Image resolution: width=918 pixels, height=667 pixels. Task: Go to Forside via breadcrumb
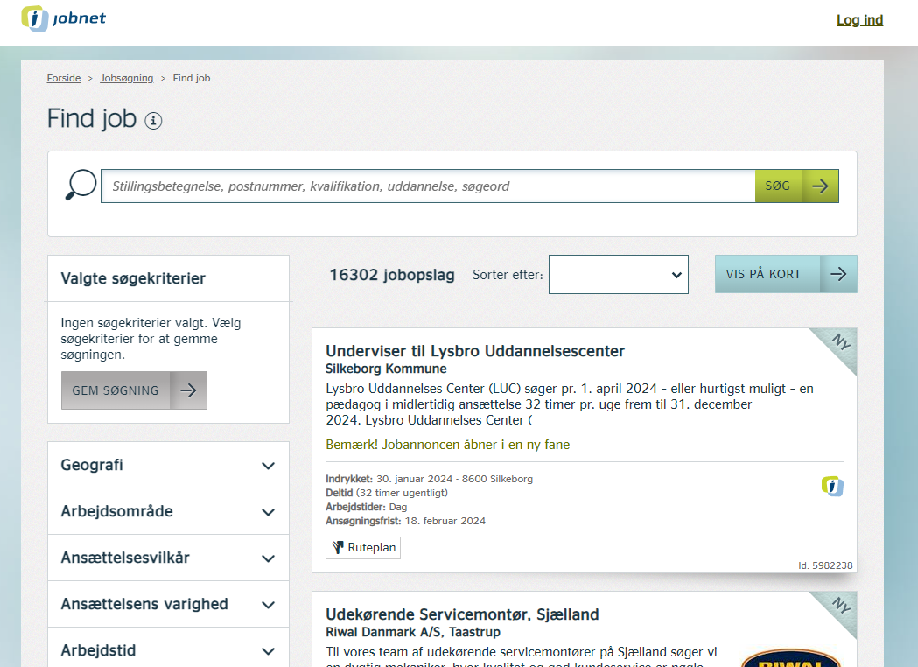pyautogui.click(x=63, y=78)
